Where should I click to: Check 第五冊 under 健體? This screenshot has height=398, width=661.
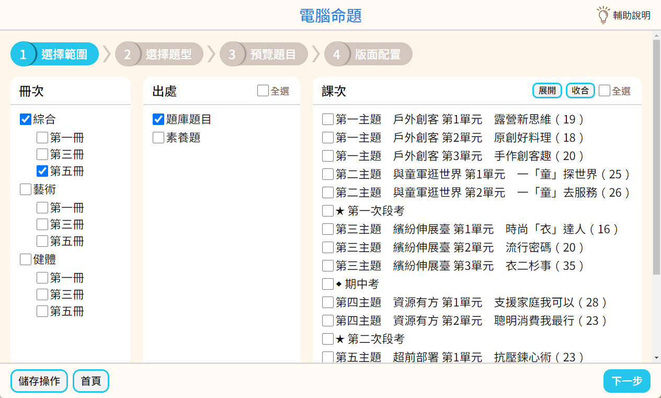pos(42,311)
